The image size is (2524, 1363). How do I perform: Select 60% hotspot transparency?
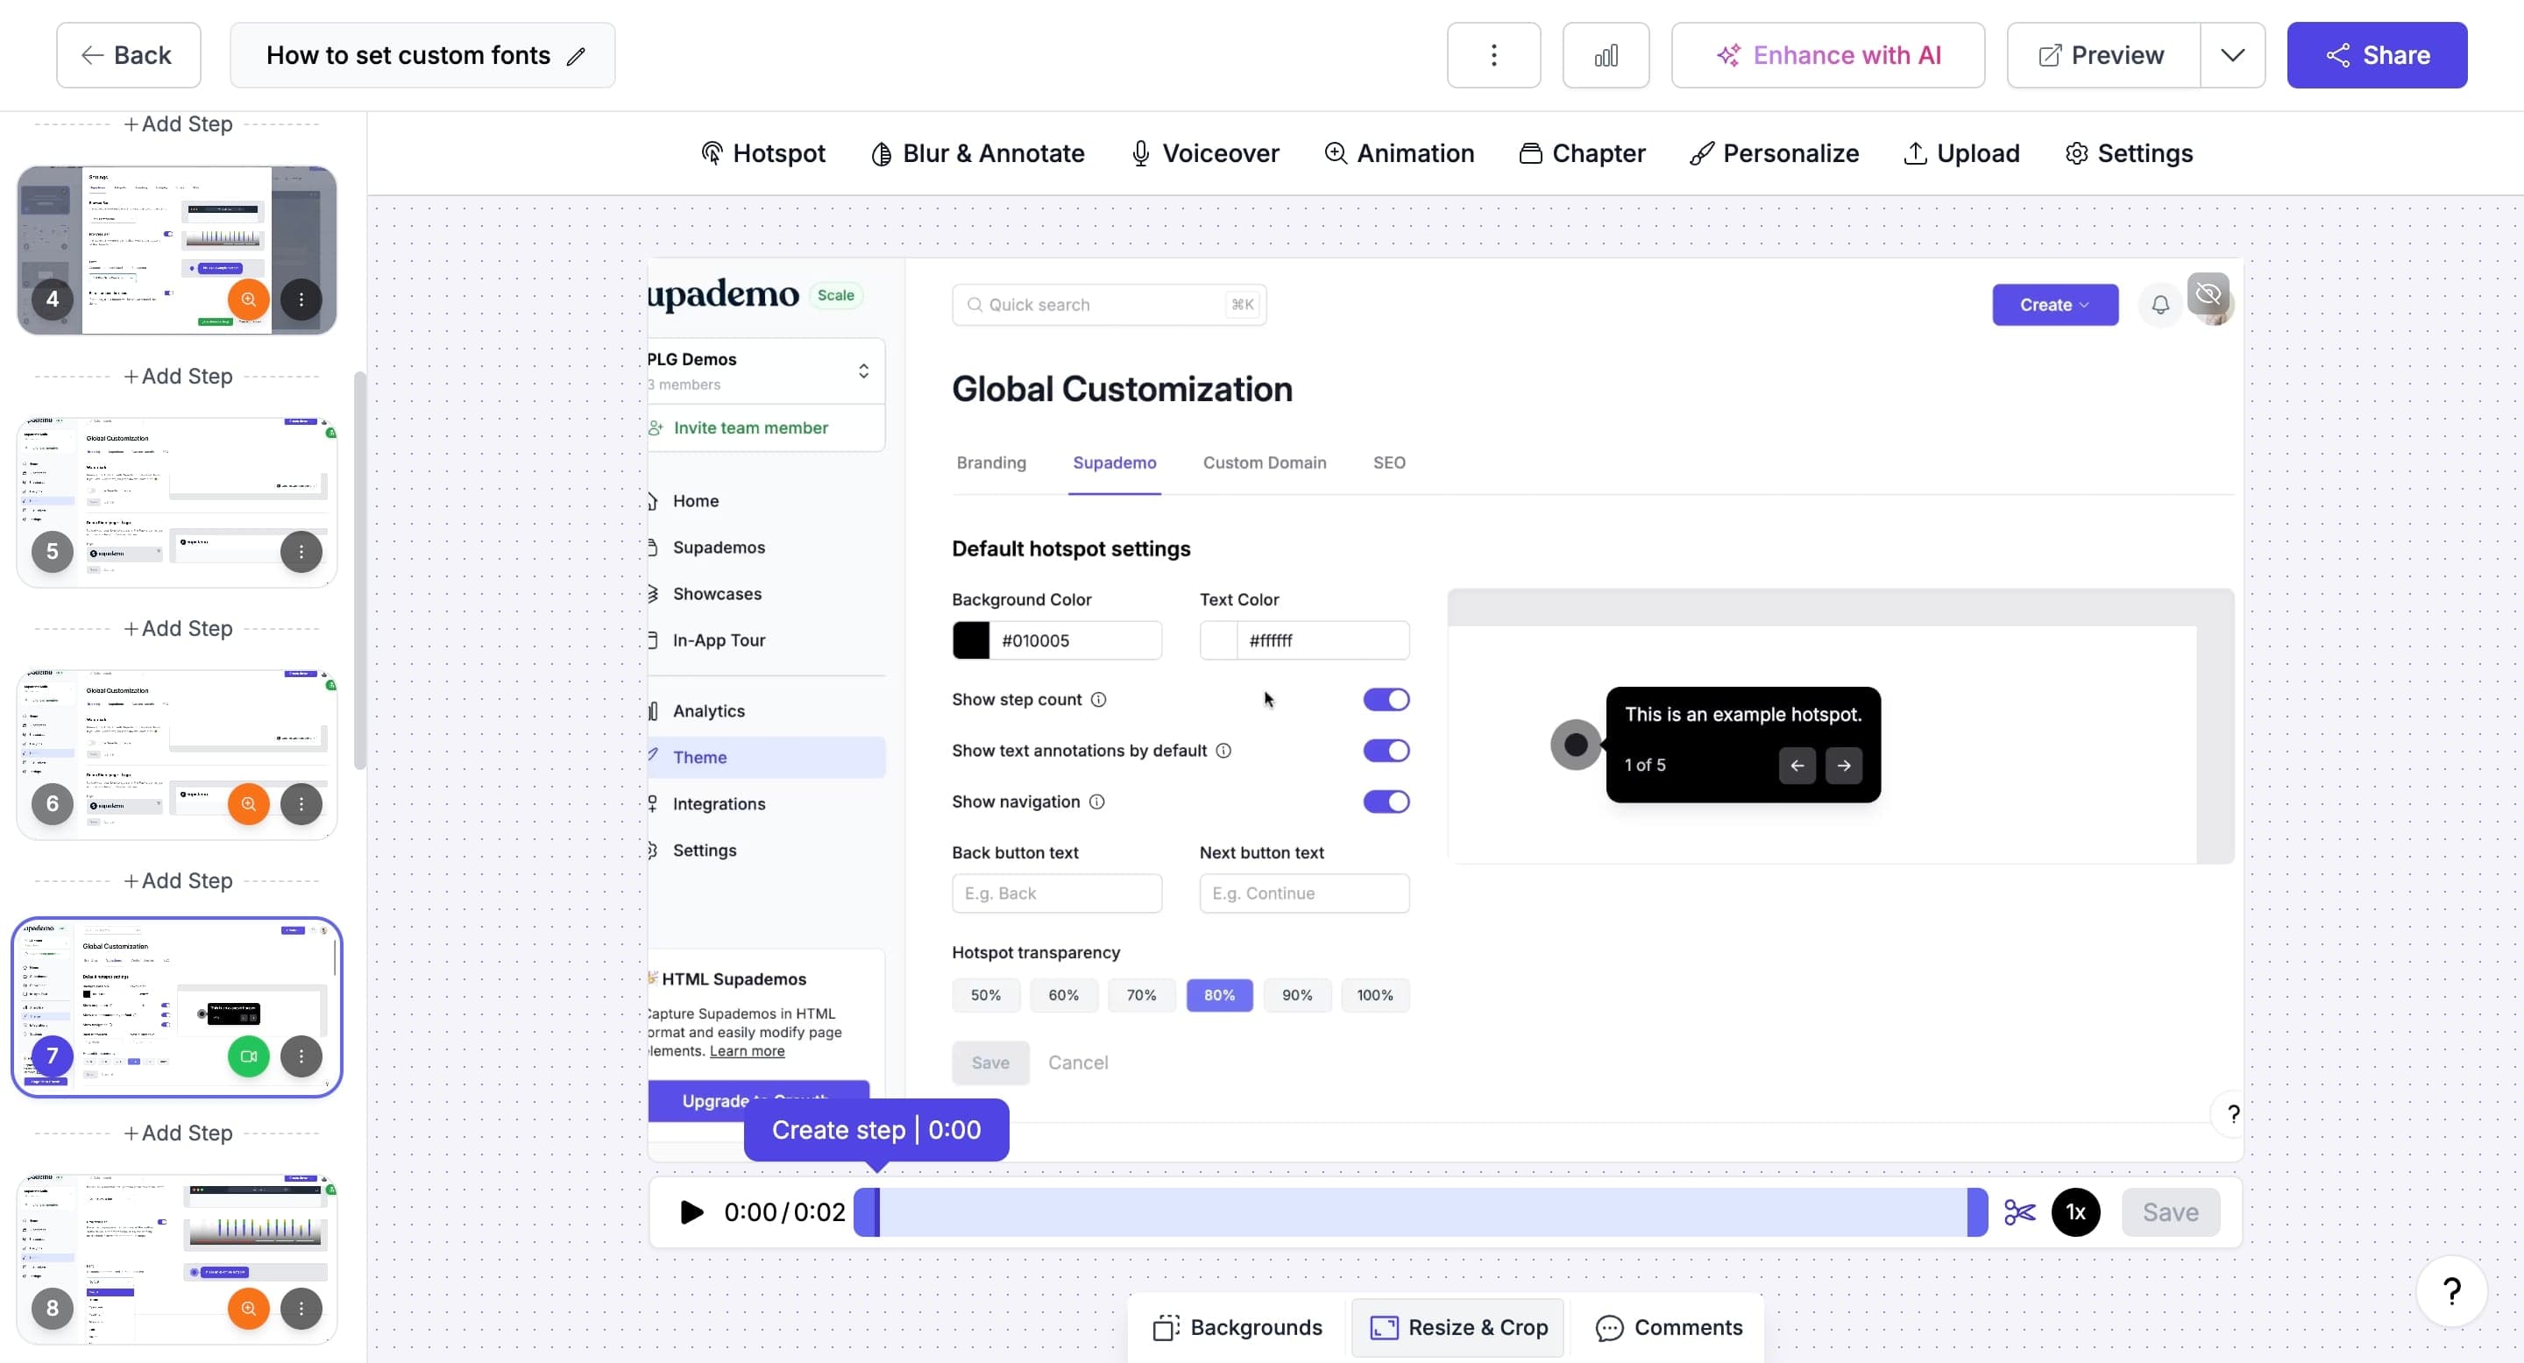pyautogui.click(x=1063, y=996)
